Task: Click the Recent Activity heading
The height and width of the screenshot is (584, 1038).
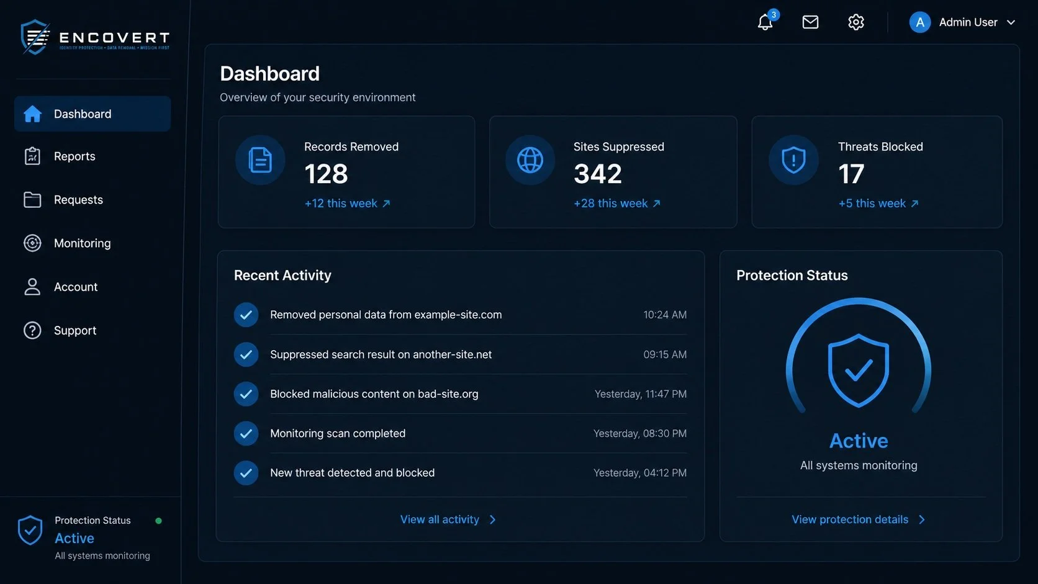Action: [x=282, y=276]
